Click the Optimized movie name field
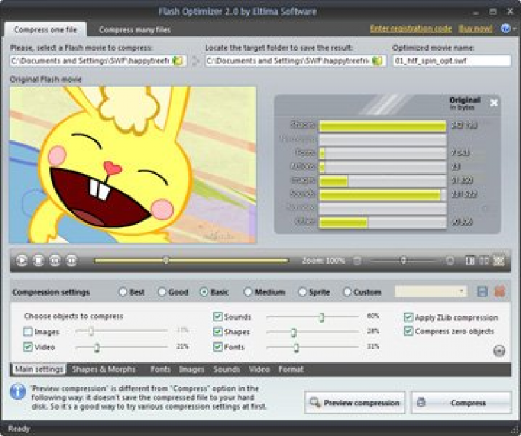521x436 pixels. click(x=451, y=61)
